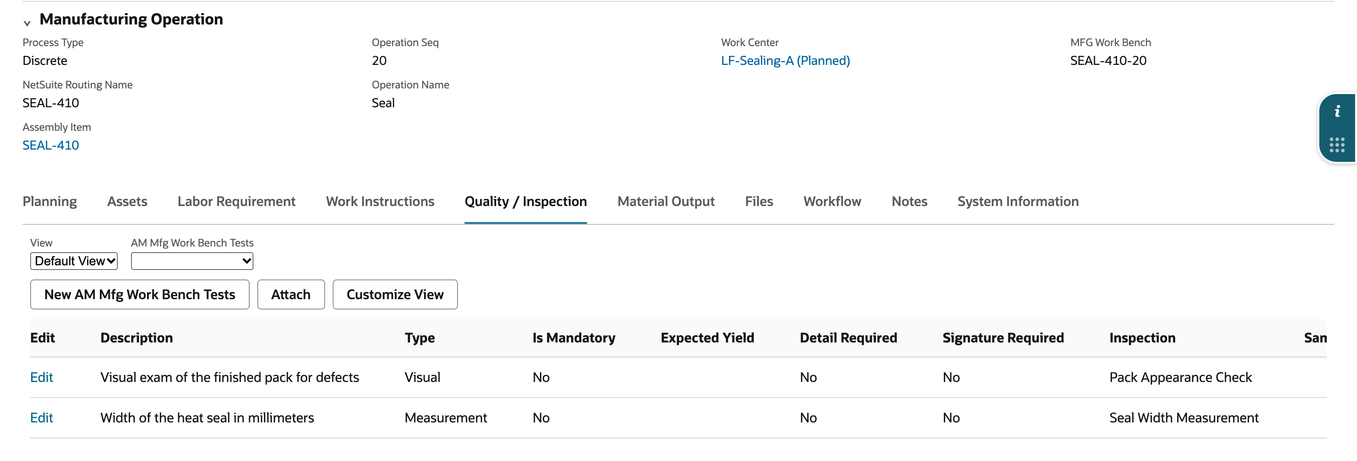Edit the Width of the heat seal row

point(41,418)
